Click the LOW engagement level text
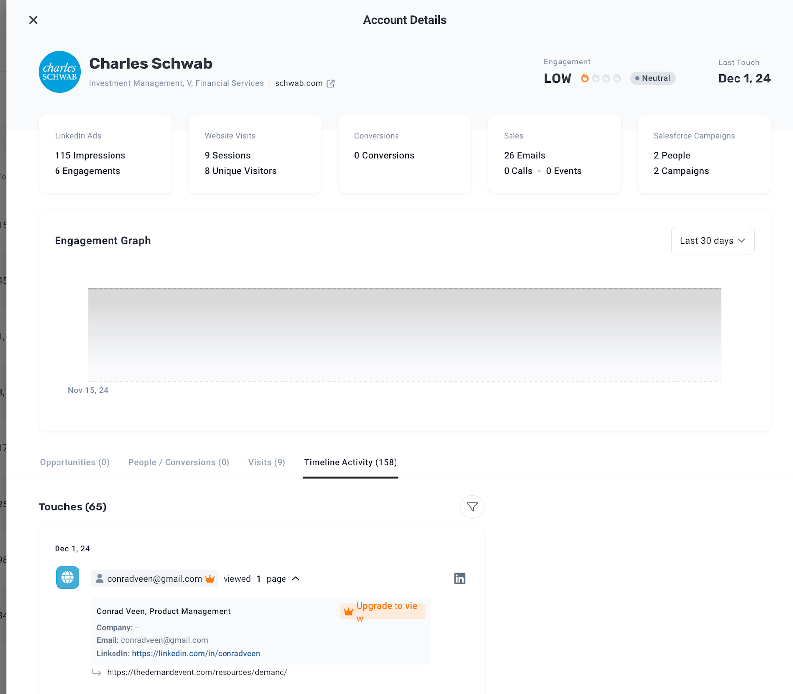The height and width of the screenshot is (694, 793). 558,78
